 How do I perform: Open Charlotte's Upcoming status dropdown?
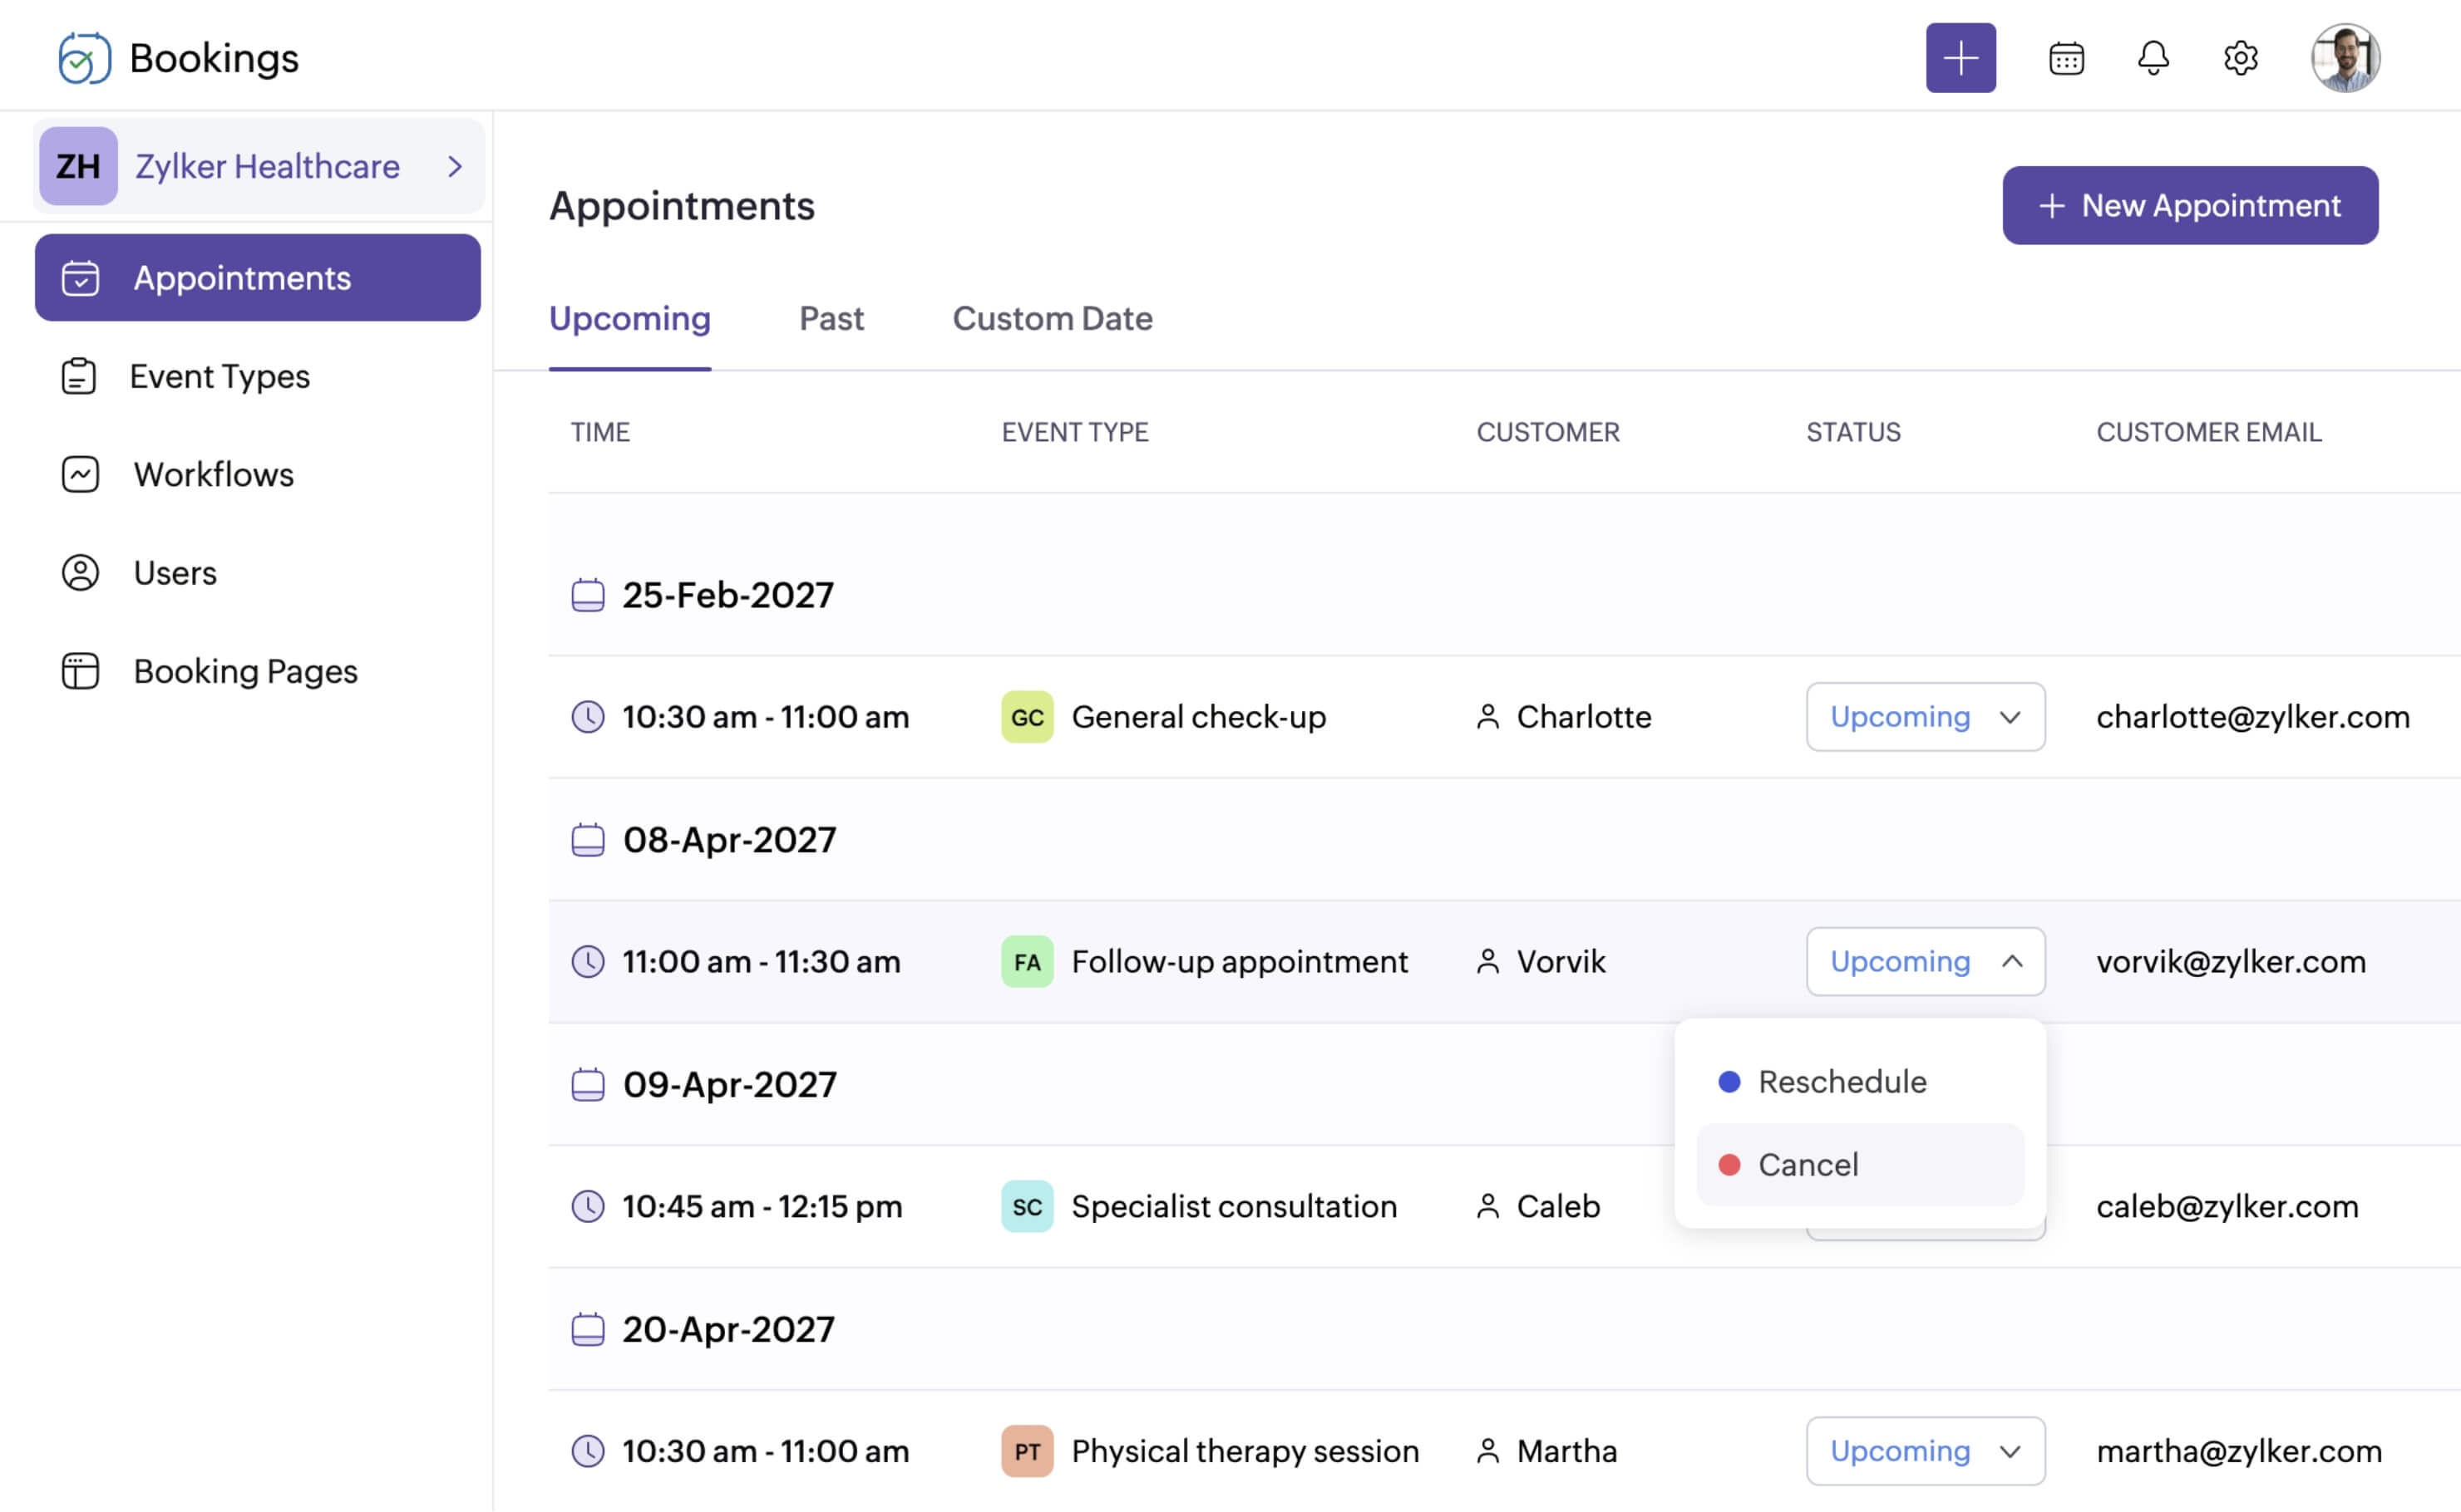tap(1925, 717)
